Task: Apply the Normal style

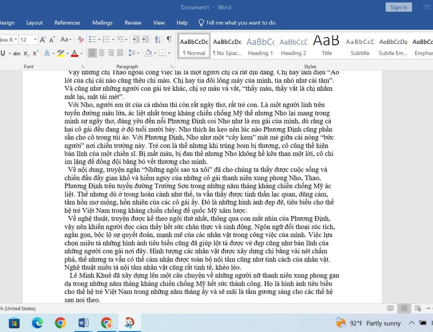Action: pos(194,47)
